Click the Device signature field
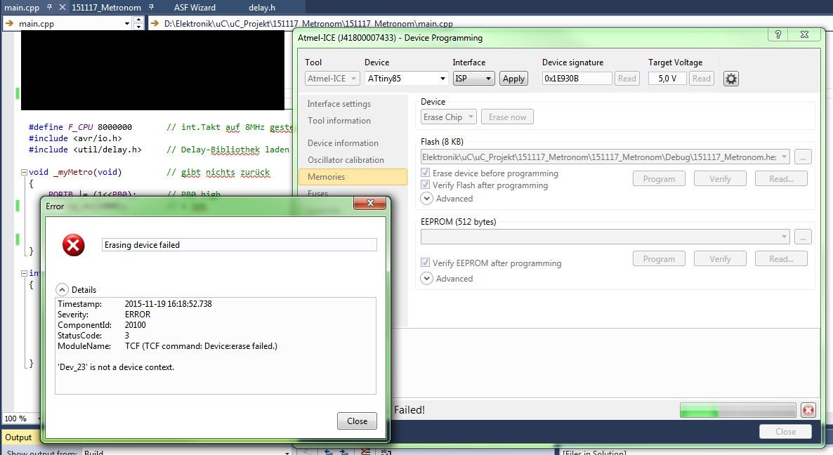Viewport: 833px width, 455px height. point(577,79)
